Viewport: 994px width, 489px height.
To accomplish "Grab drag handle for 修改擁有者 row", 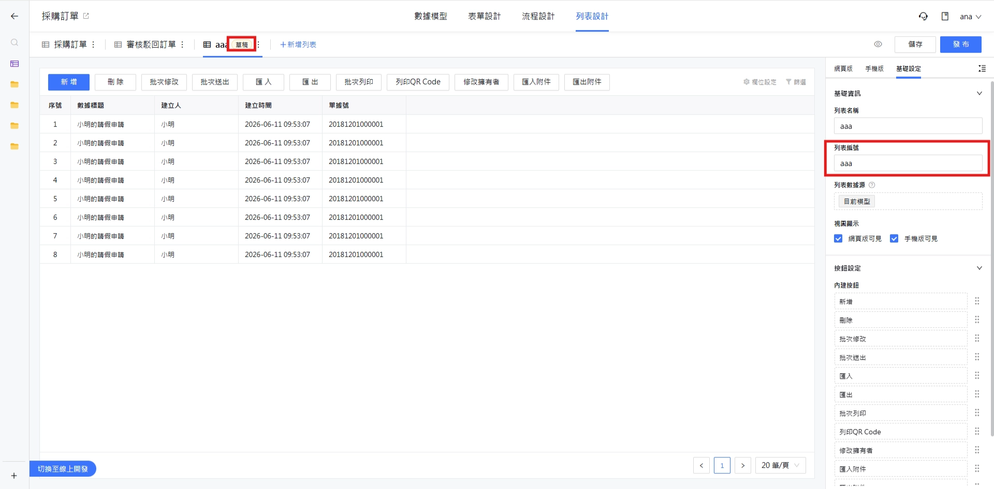I will [x=977, y=450].
